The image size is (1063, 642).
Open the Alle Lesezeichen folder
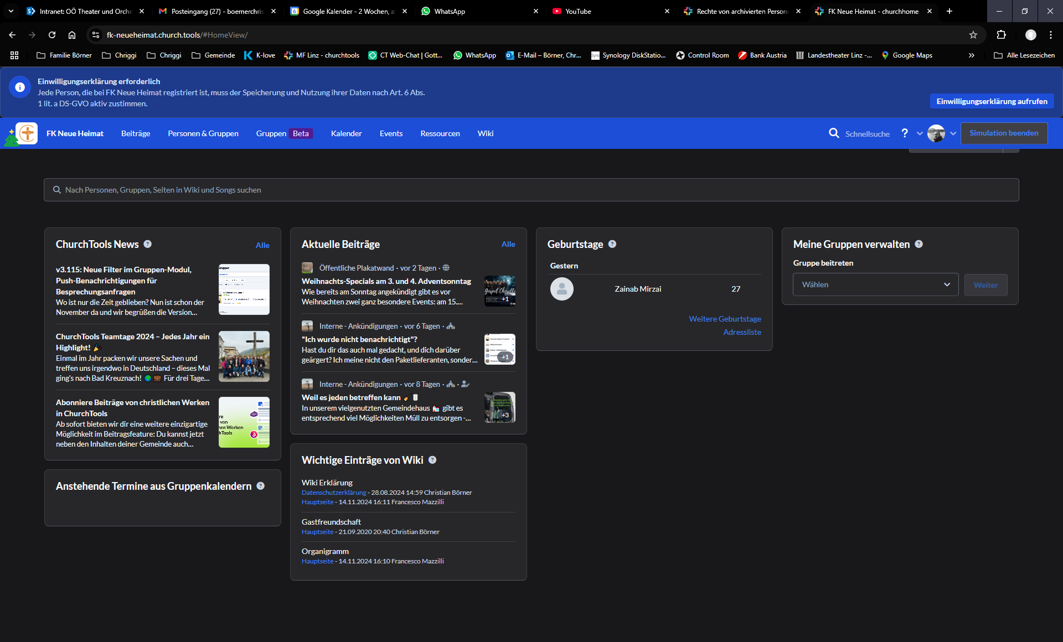coord(1024,55)
